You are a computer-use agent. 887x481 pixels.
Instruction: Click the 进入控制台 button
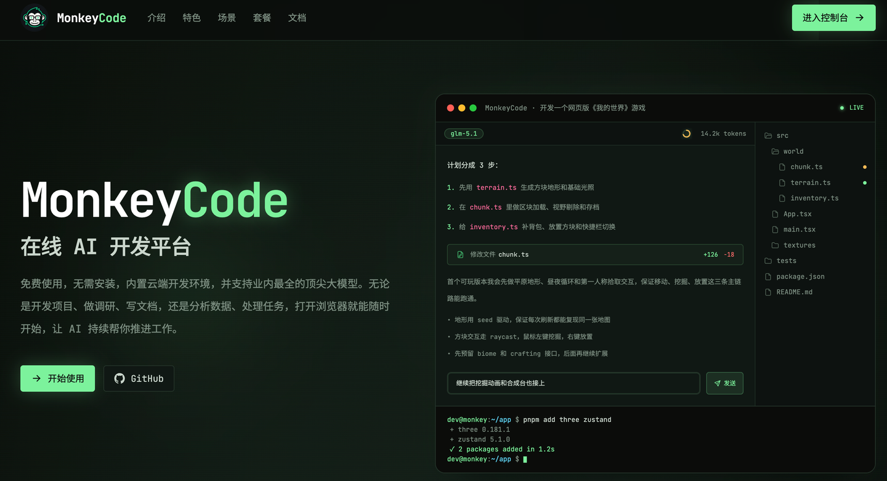click(833, 18)
